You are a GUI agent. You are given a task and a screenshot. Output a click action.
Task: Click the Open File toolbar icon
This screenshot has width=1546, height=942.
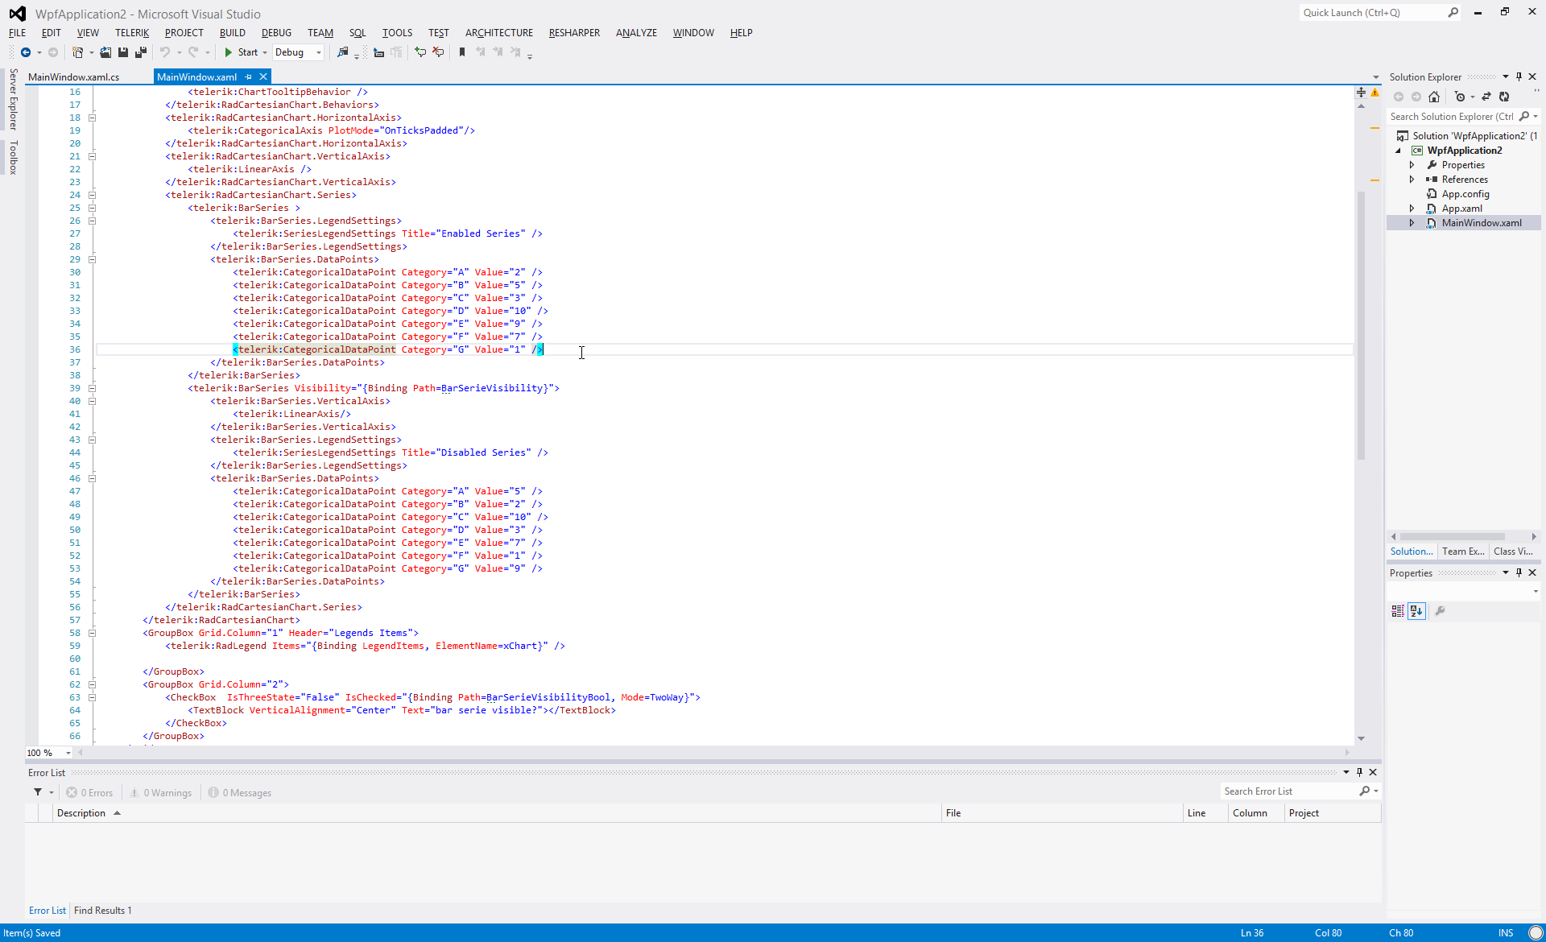click(x=105, y=52)
